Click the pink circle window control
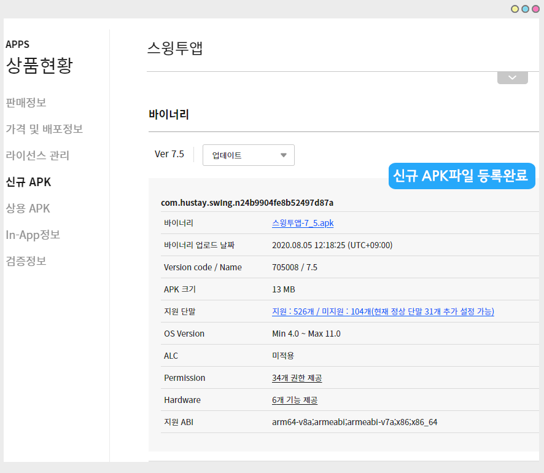The image size is (544, 473). tap(535, 9)
